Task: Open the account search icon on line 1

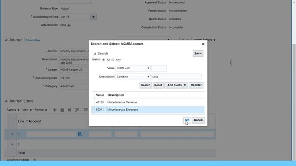Action: tap(80, 134)
